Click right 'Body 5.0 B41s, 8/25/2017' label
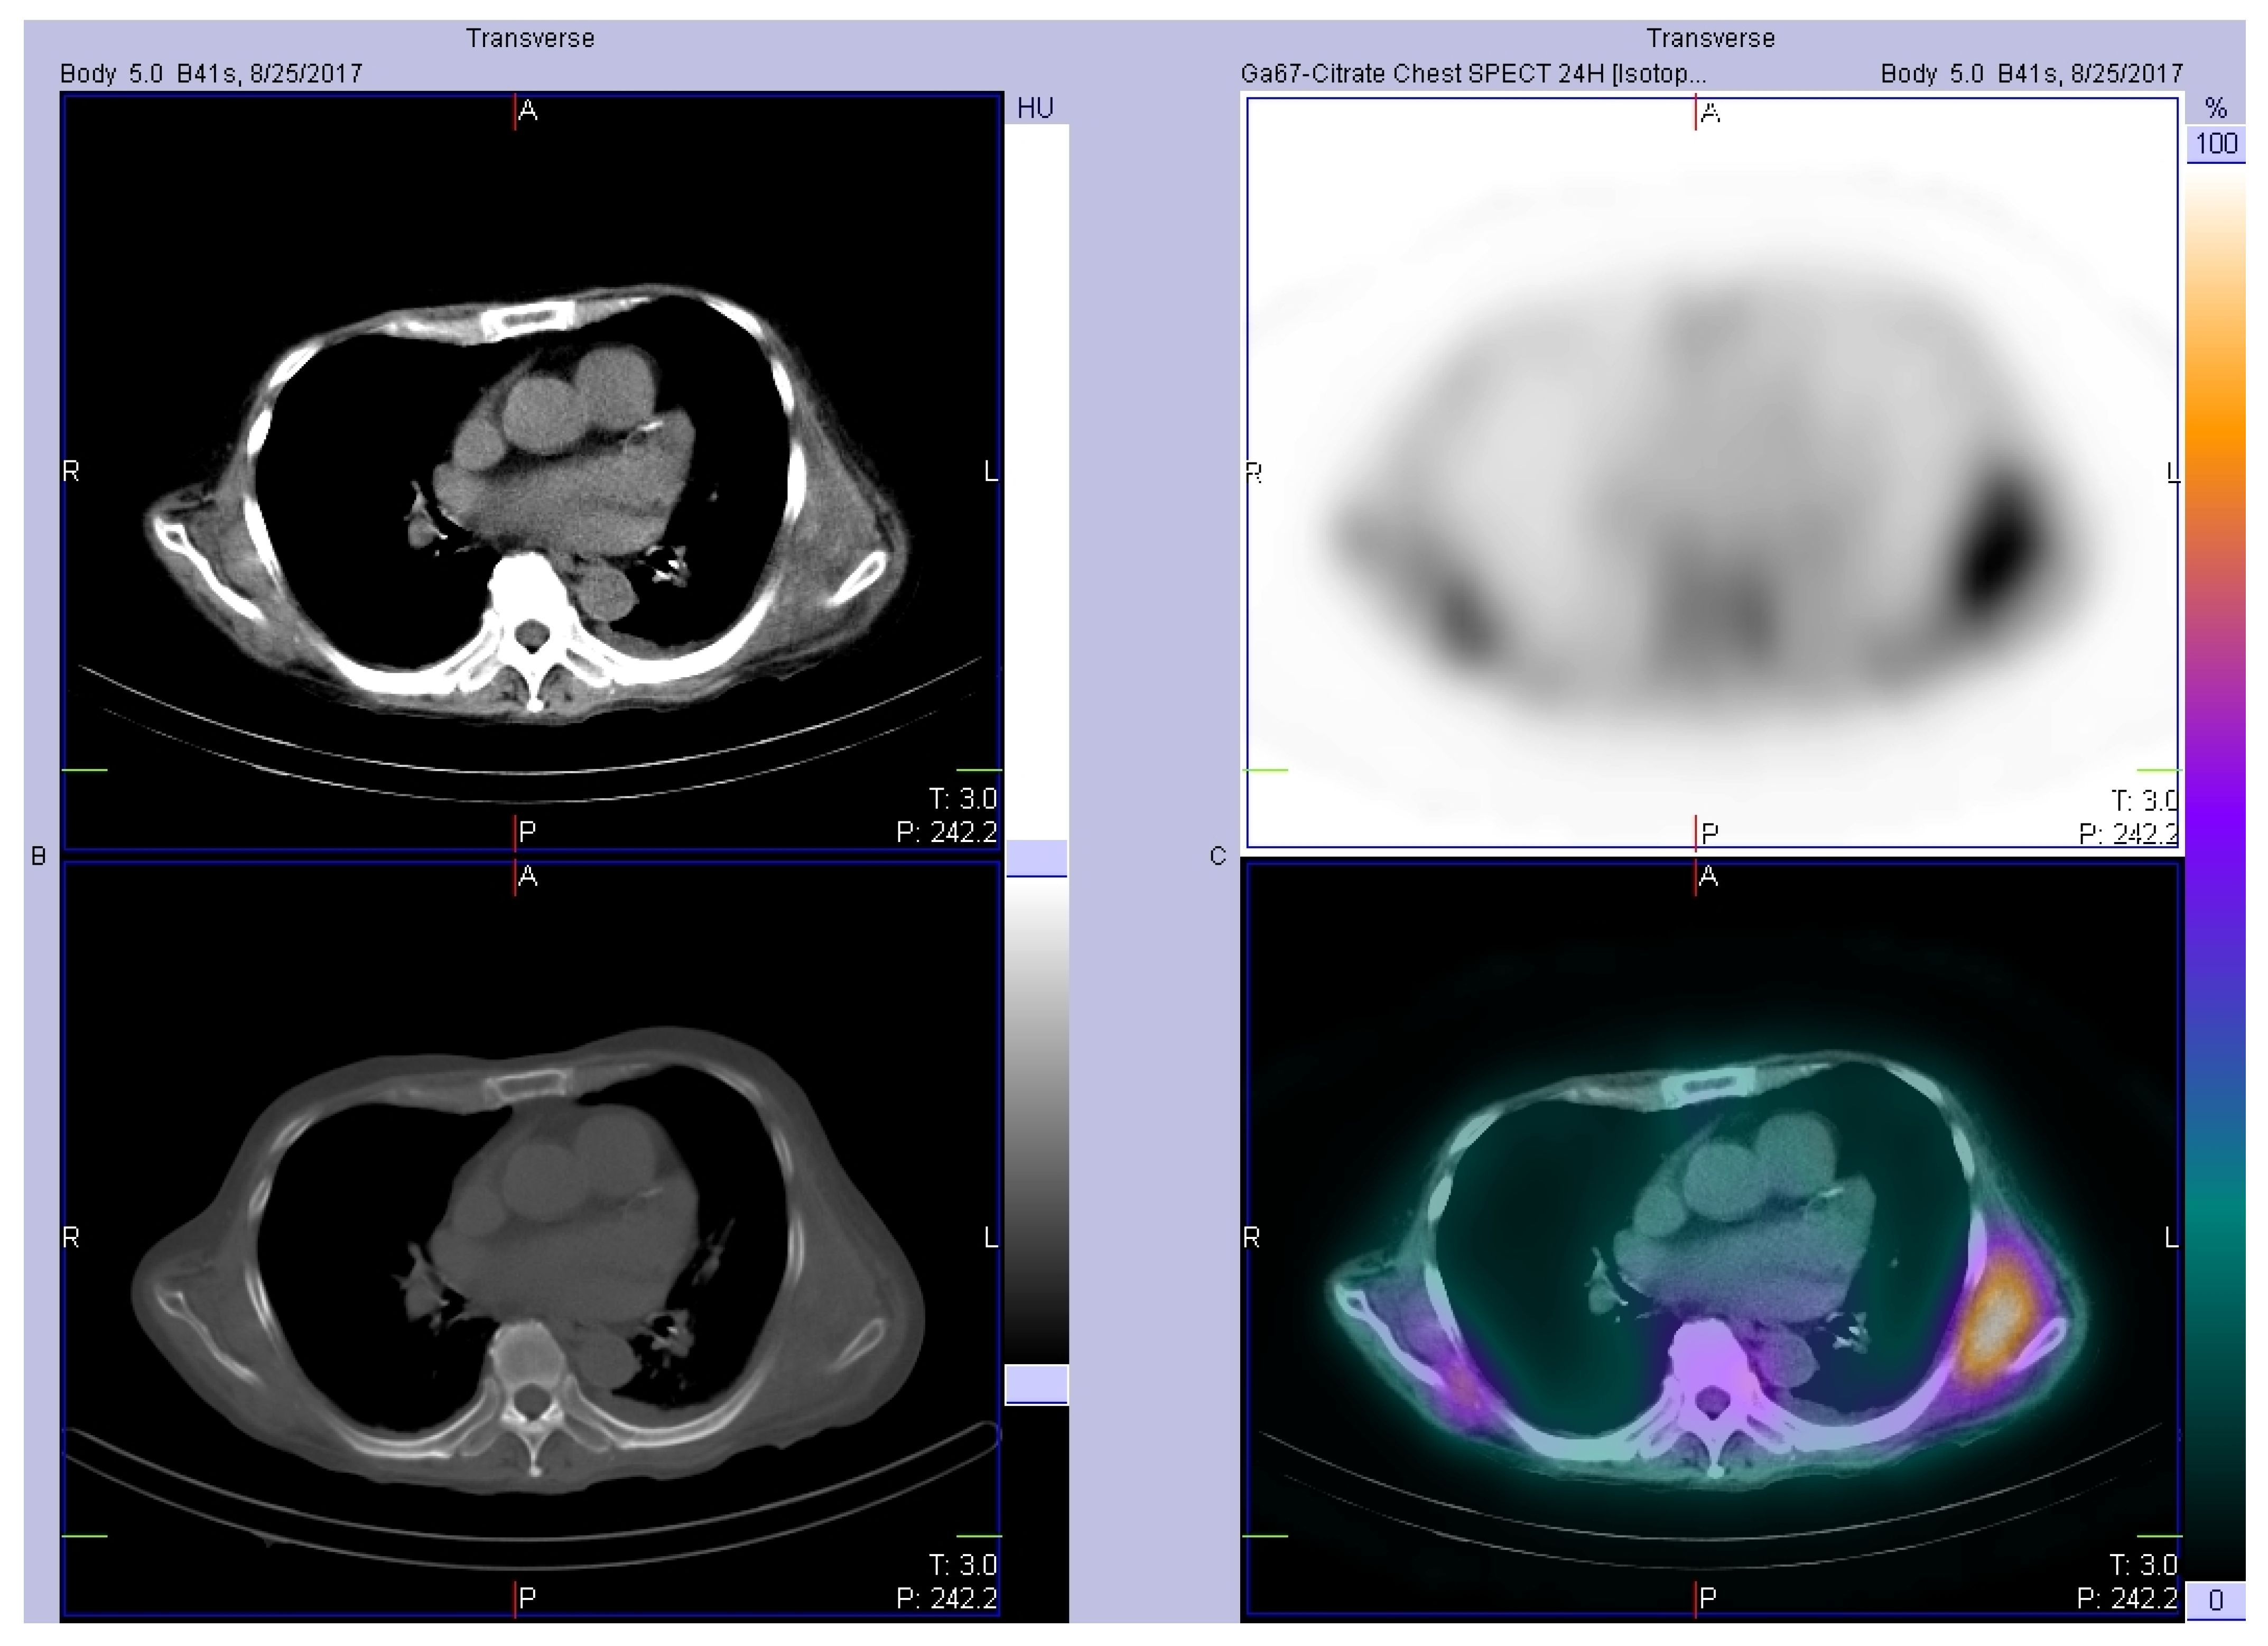This screenshot has height=1646, width=2268. point(2031,73)
